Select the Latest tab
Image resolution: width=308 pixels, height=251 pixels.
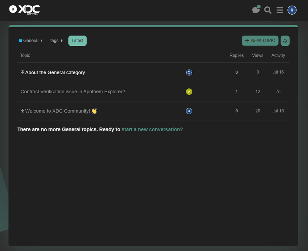[x=77, y=41]
